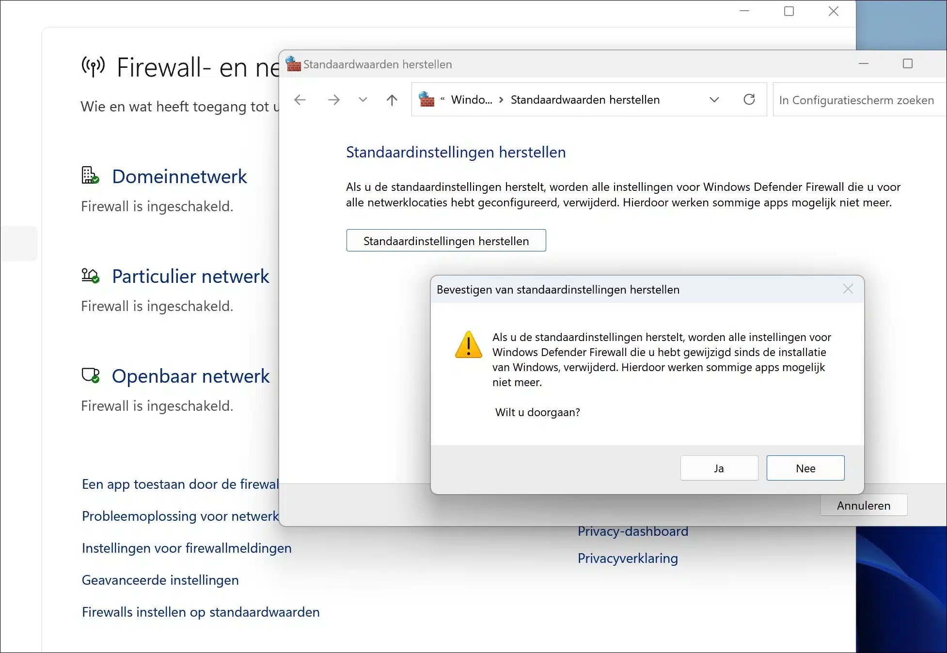The image size is (947, 653).
Task: Go up one folder level arrow
Action: click(392, 100)
